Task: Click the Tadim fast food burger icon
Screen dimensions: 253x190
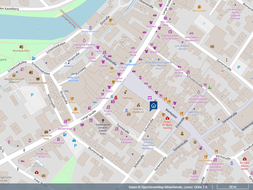Action: (112, 68)
